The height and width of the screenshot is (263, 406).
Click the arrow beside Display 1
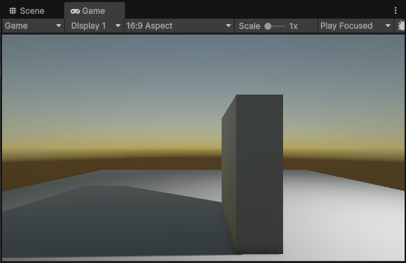118,26
